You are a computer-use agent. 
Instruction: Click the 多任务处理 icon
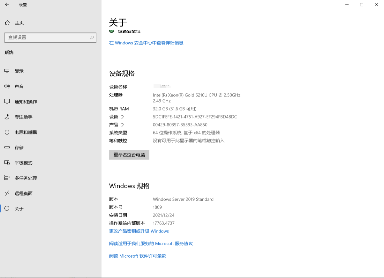7,178
